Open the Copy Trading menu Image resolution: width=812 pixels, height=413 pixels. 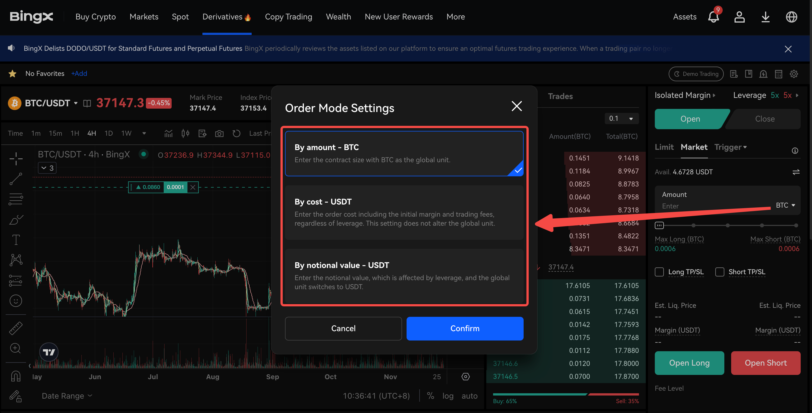coord(288,17)
